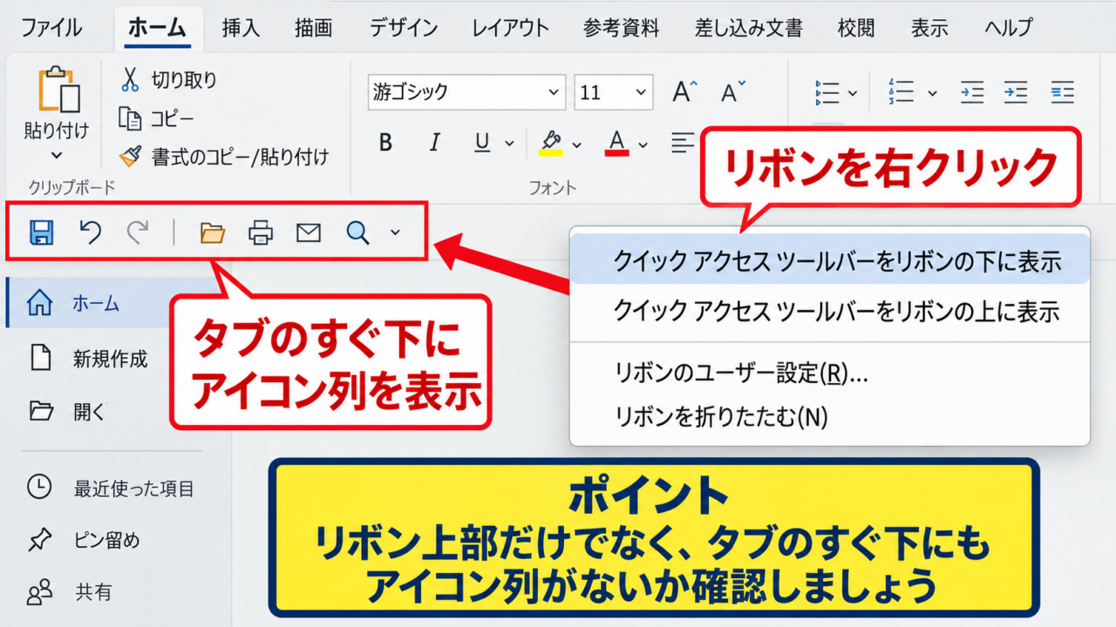
Task: Click the Undo arrow icon
Action: pyautogui.click(x=91, y=232)
